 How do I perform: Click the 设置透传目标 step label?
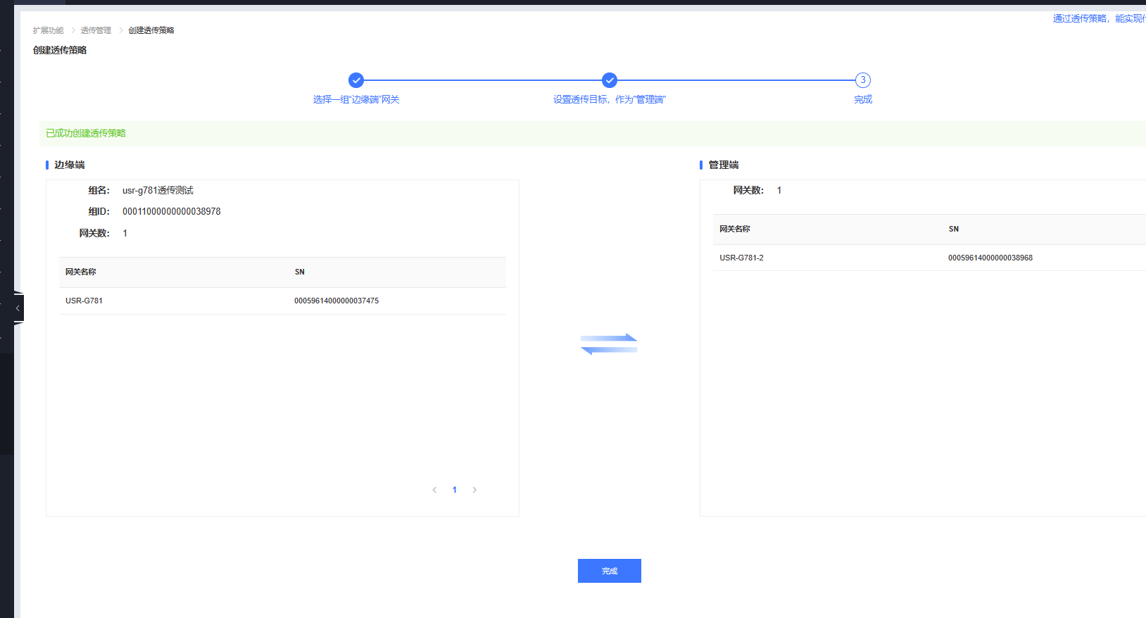coord(610,99)
